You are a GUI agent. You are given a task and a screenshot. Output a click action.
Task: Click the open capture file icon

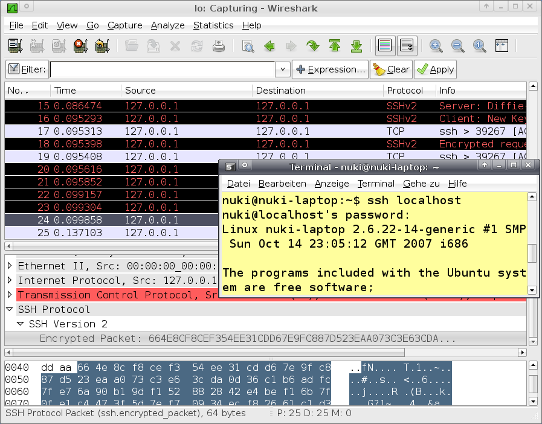(132, 46)
